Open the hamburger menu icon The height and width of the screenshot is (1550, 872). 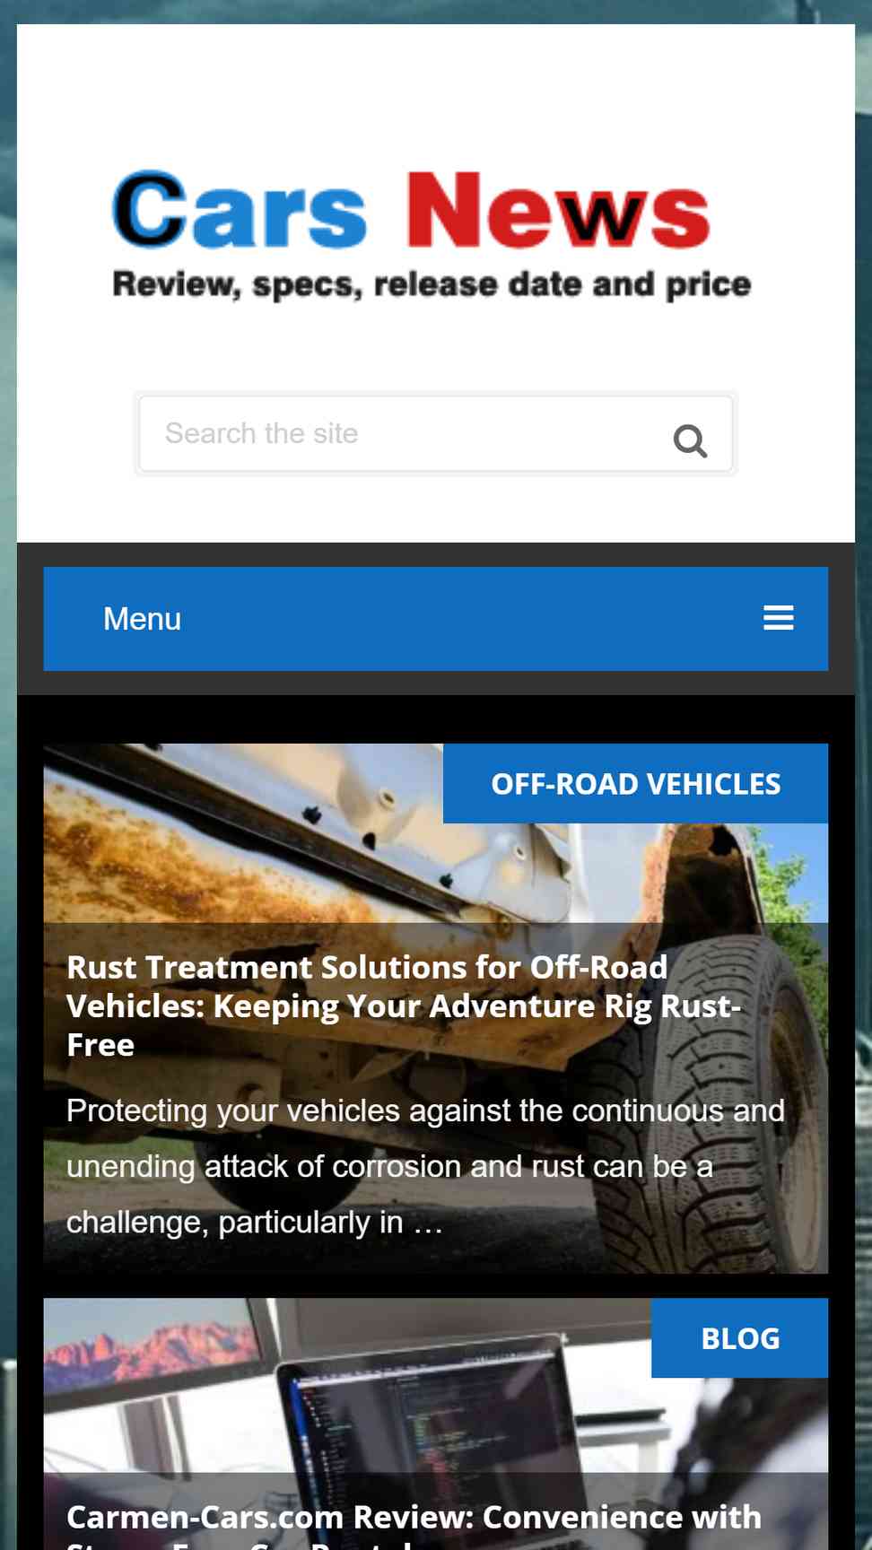pyautogui.click(x=778, y=618)
